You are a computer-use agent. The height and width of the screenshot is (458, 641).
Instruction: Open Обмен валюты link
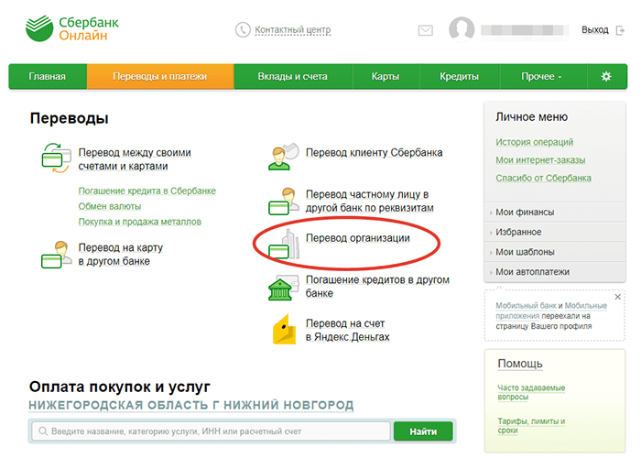click(x=110, y=206)
